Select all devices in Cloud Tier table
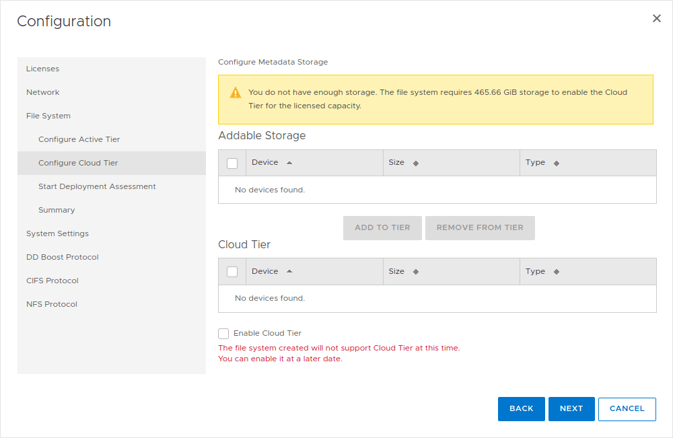The height and width of the screenshot is (438, 673). tap(232, 271)
